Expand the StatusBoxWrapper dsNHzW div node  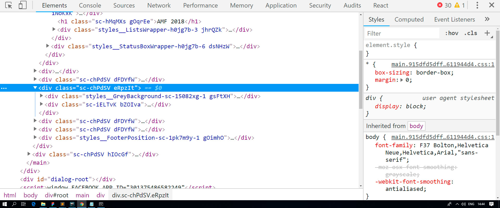pos(48,46)
